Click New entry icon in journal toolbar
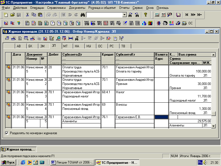 point(7,38)
